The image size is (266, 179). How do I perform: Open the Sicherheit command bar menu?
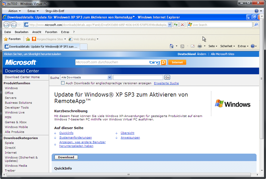(x=228, y=46)
